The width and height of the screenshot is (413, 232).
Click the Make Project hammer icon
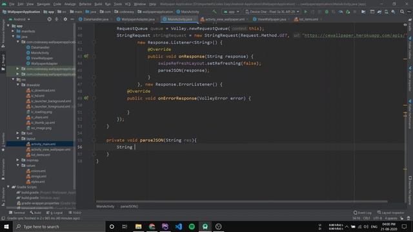(x=214, y=12)
